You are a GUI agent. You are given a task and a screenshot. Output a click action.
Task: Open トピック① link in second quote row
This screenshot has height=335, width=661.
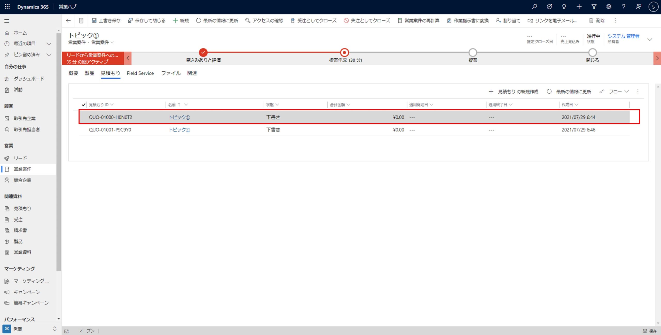click(179, 130)
